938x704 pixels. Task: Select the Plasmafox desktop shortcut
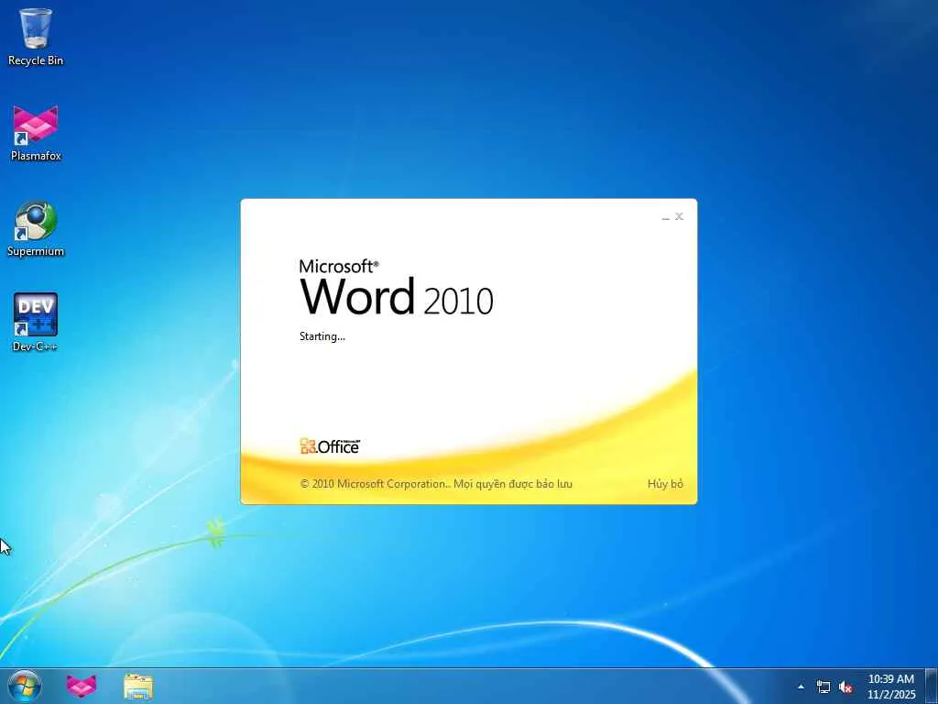coord(36,134)
